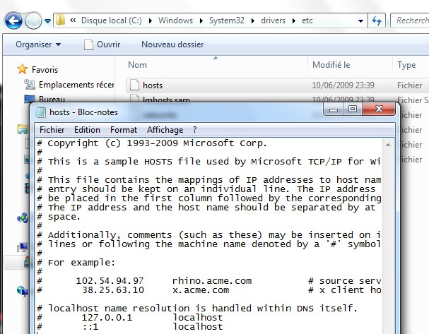The height and width of the screenshot is (334, 429).
Task: Select etc in address breadcrumb
Action: pos(307,20)
